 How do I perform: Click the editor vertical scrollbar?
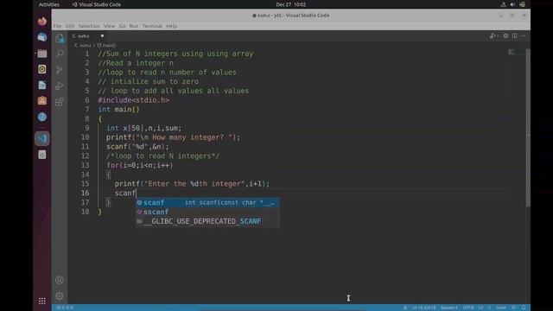pos(528,127)
